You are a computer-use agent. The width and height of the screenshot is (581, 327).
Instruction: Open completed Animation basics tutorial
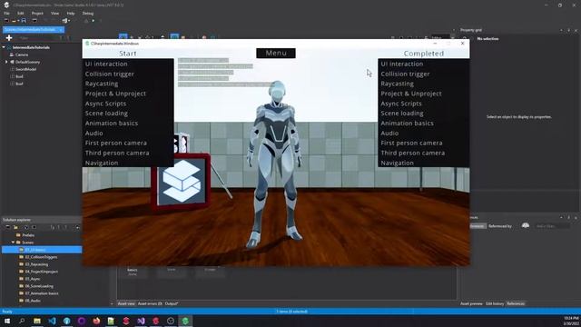(x=408, y=124)
